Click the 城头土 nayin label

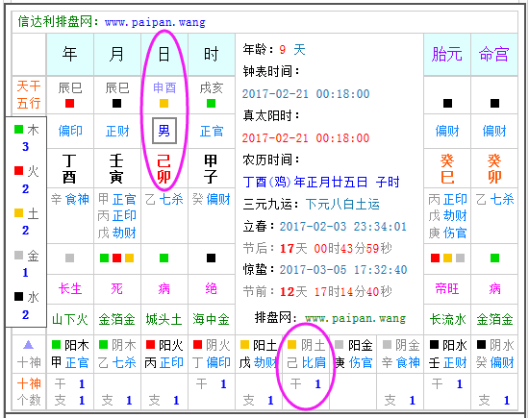164,319
